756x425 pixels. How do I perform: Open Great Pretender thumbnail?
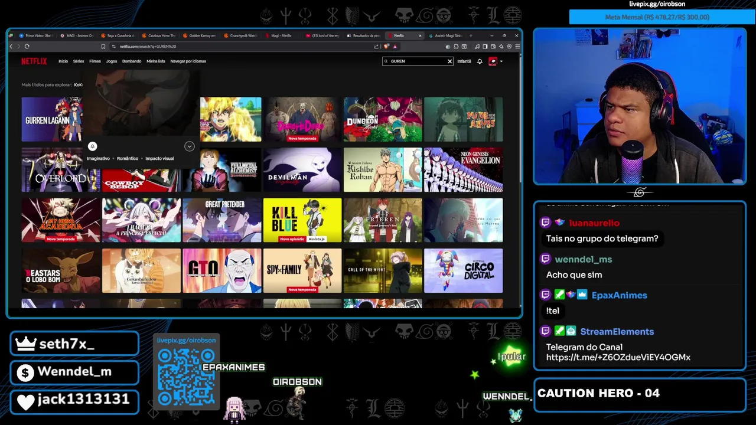[221, 220]
